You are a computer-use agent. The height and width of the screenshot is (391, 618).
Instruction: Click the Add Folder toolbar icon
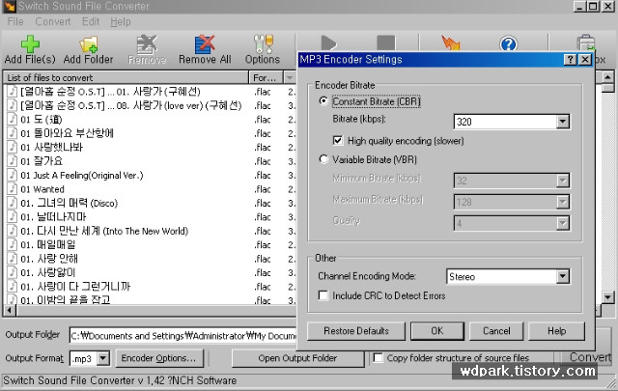[x=88, y=44]
